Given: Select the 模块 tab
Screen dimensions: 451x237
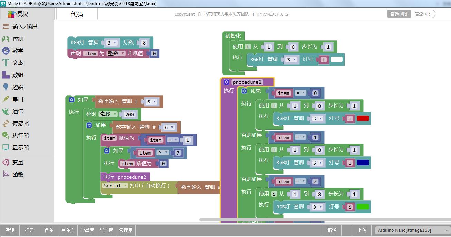Looking at the screenshot, I should (22, 14).
